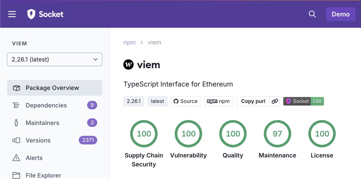
Task: Open Versions in the sidebar
Action: point(54,140)
